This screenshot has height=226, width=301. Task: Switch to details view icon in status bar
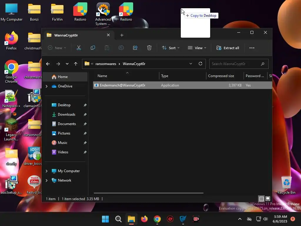[x=261, y=199]
